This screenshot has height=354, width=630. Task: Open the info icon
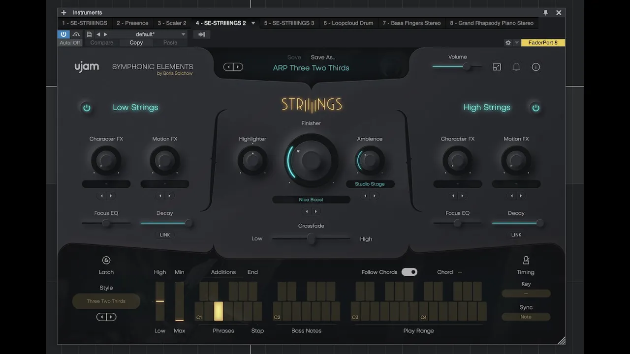(x=536, y=67)
